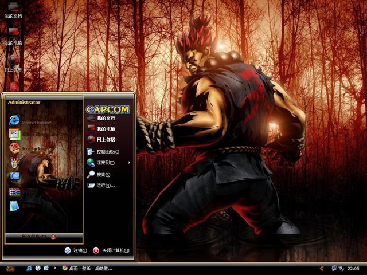
Task: Open the SFC spreadsheet program icon in Start menu
Action: pos(14,135)
